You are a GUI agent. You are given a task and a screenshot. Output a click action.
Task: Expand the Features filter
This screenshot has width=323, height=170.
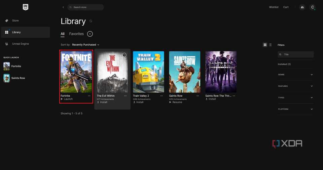[295, 86]
